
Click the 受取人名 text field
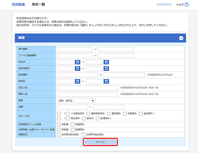(x=87, y=94)
